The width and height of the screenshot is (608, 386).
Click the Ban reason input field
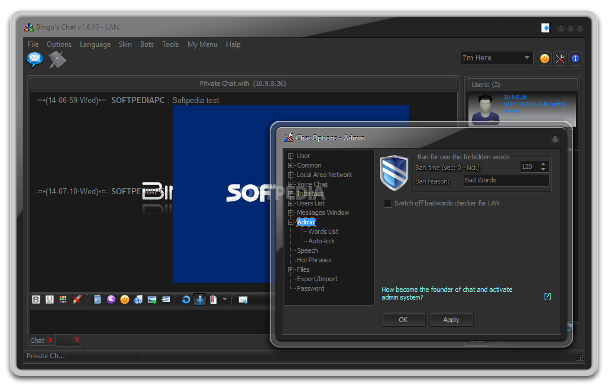pyautogui.click(x=506, y=180)
